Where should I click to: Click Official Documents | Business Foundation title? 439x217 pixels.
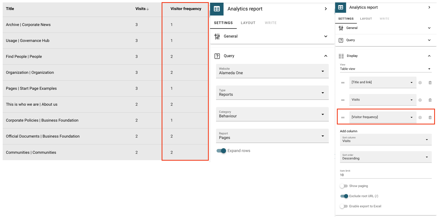[x=43, y=136]
